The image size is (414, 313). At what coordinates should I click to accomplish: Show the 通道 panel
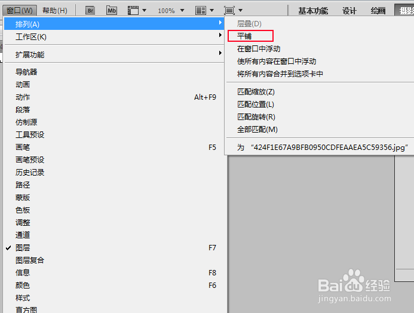tap(114, 235)
